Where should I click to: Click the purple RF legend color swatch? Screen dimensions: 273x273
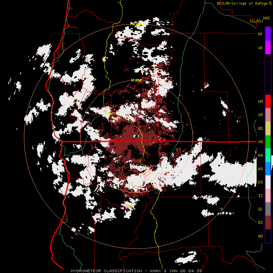(268, 34)
